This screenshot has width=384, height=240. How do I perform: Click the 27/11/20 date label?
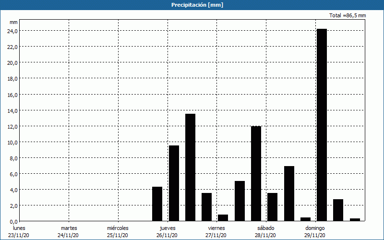click(x=216, y=236)
